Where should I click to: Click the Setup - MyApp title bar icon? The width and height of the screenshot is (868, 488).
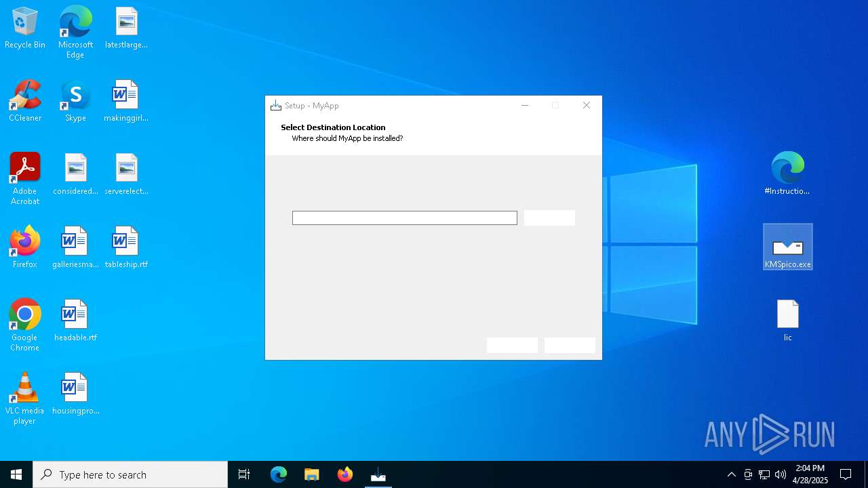[276, 106]
